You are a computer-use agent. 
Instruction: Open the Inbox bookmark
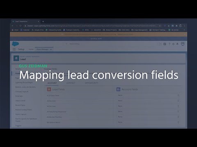(x=15, y=30)
